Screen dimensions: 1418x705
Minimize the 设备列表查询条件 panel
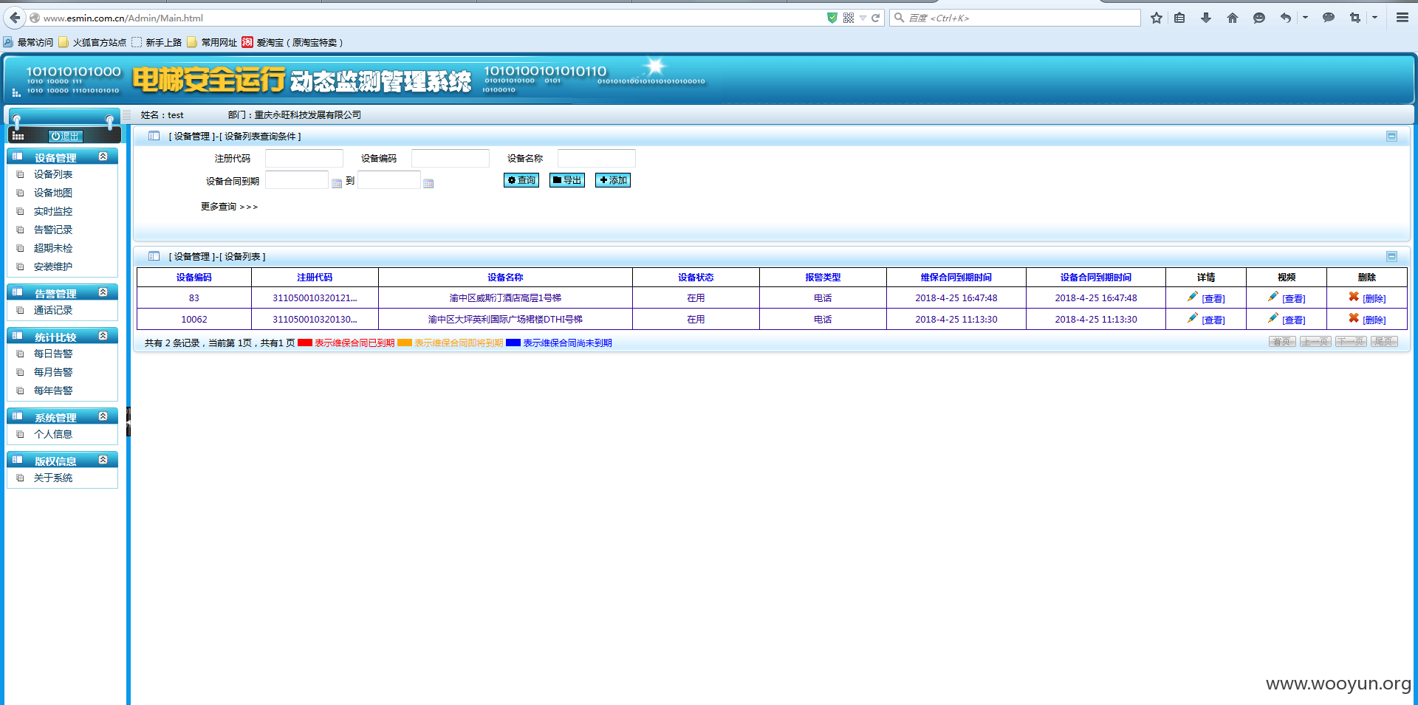coord(1391,136)
